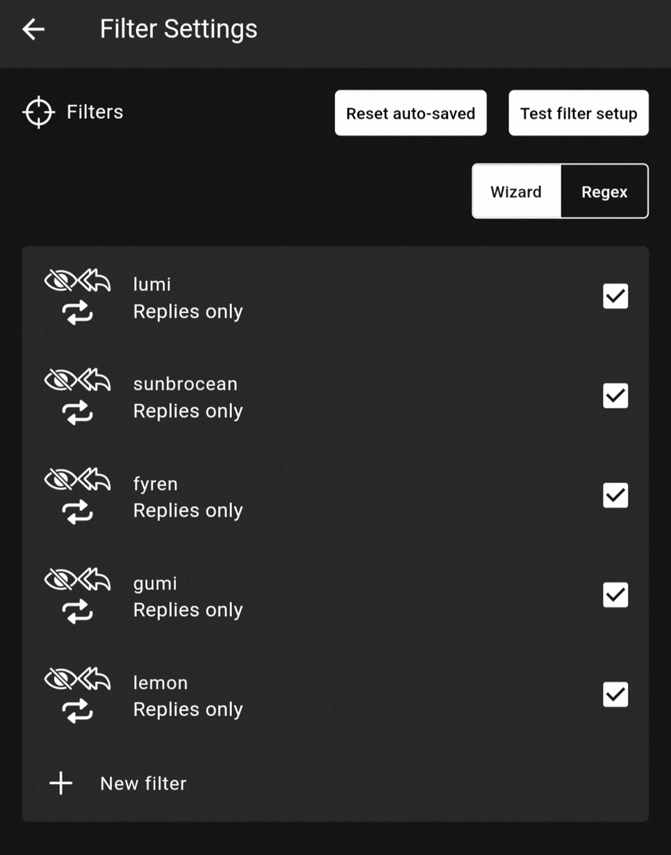Click the repost icon on lumi filter
The width and height of the screenshot is (671, 855).
pos(77,313)
